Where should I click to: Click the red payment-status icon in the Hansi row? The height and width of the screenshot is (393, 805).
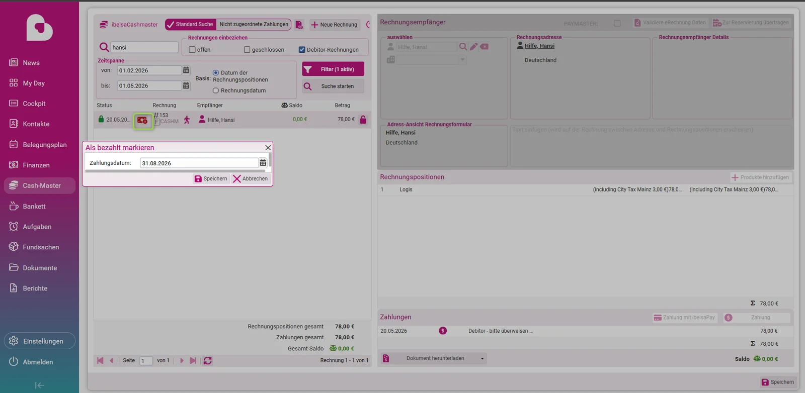coord(143,121)
